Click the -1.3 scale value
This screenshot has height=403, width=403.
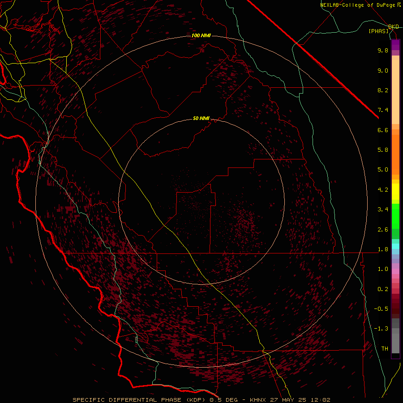381,329
